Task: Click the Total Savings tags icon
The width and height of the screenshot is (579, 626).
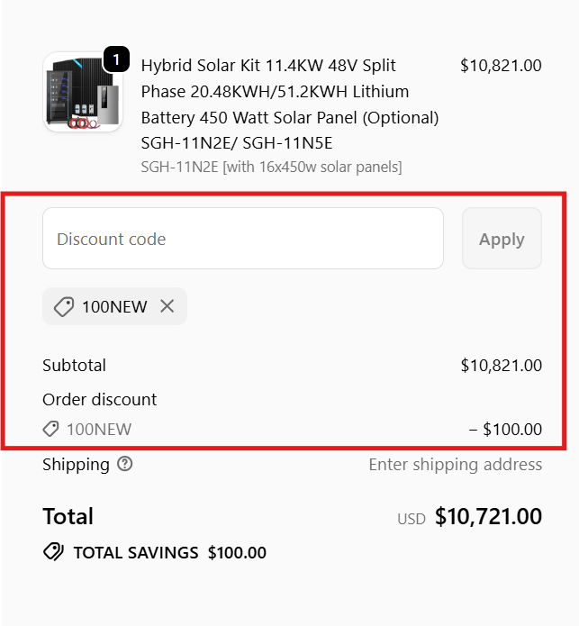Action: pos(53,552)
